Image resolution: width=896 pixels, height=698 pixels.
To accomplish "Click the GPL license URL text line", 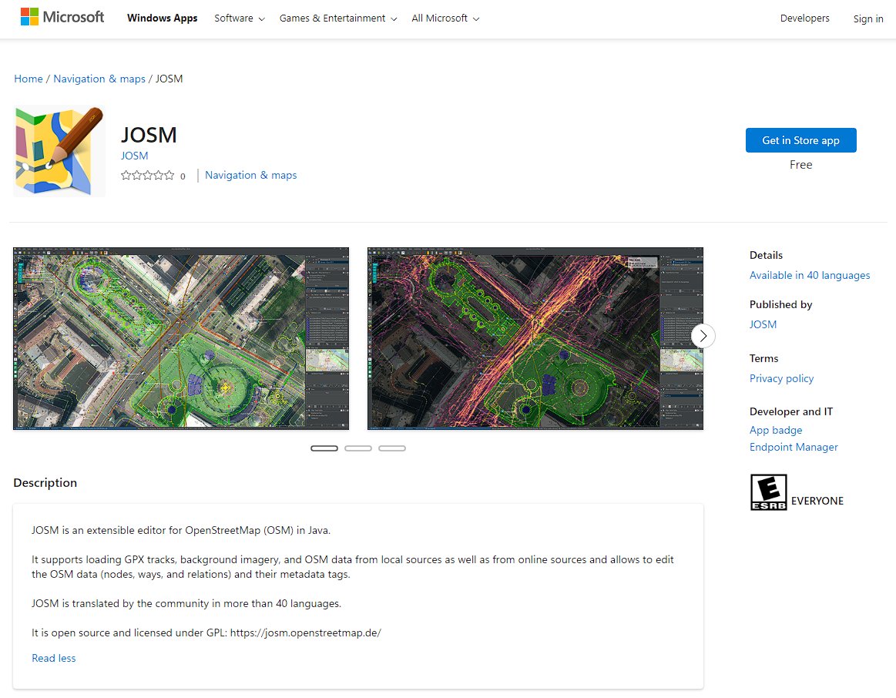I will [206, 633].
